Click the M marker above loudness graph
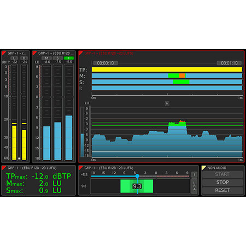Viewport: 246px width, 246px height. 167,104
